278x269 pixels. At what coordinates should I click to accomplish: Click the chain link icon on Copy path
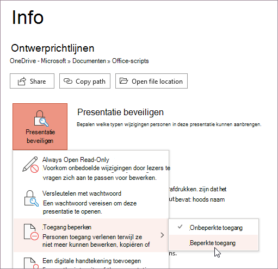(68, 81)
